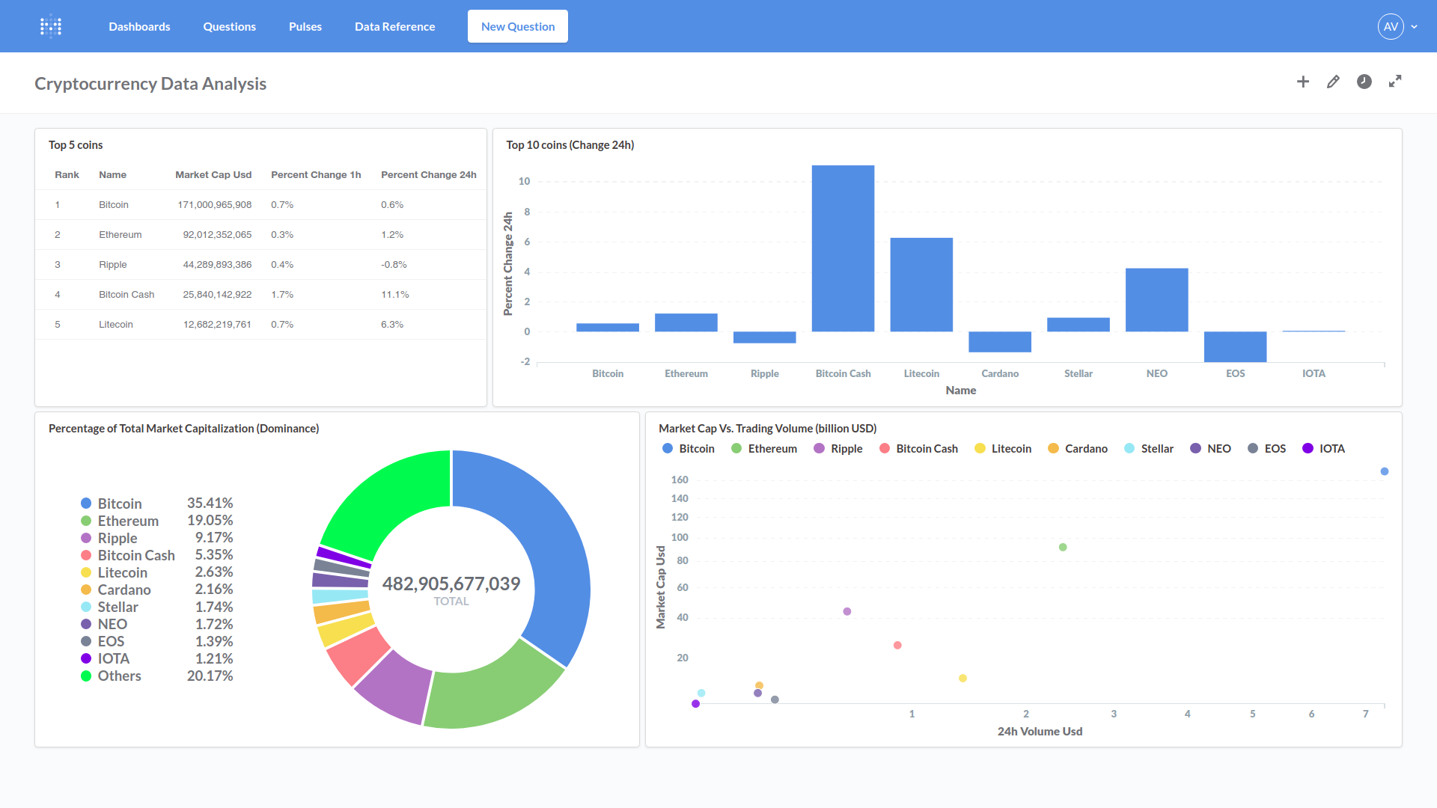This screenshot has width=1437, height=808.
Task: Open the Top 5 coins card title
Action: [x=76, y=145]
